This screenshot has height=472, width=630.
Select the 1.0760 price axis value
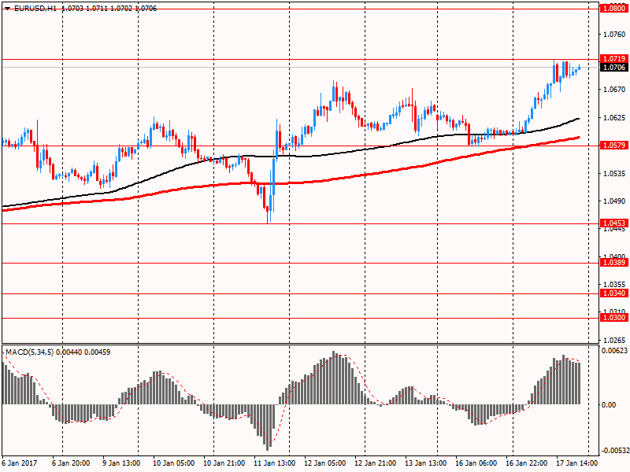613,35
